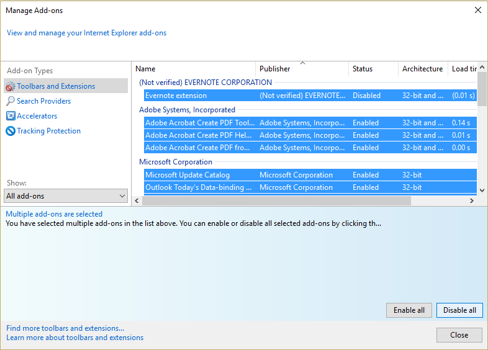488x350 pixels.
Task: Select Outlook Today's Data-binding add-on row
Action: point(199,187)
